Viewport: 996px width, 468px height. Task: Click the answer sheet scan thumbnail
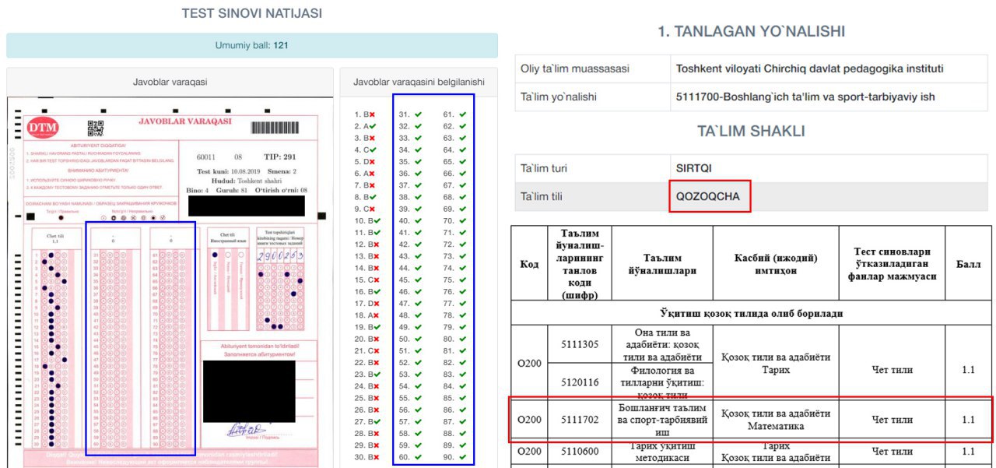pyautogui.click(x=168, y=282)
